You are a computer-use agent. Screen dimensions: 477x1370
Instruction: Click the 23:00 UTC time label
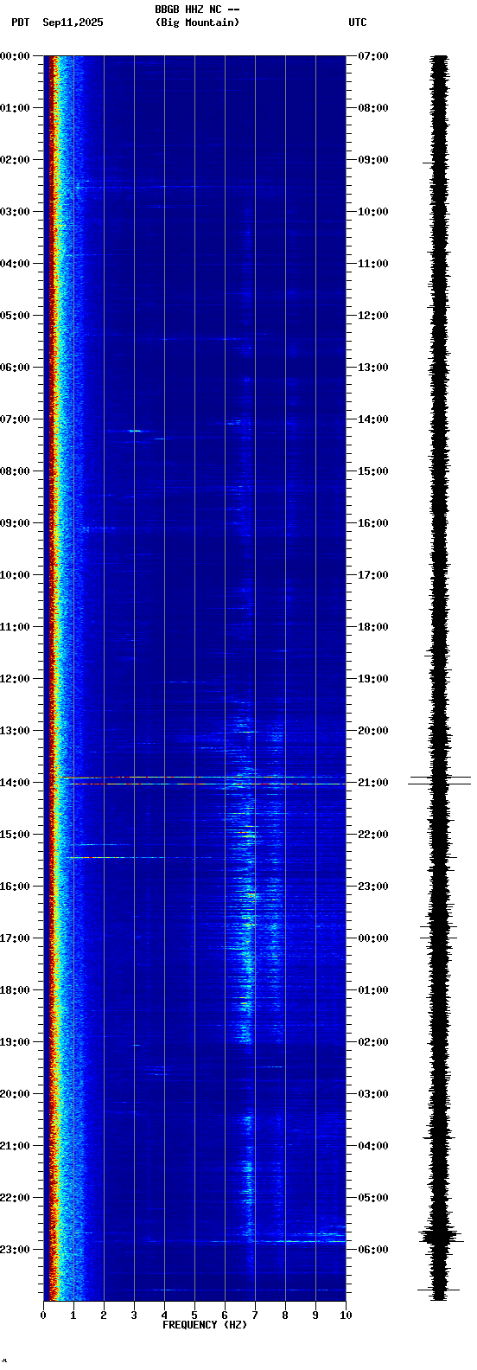[373, 887]
